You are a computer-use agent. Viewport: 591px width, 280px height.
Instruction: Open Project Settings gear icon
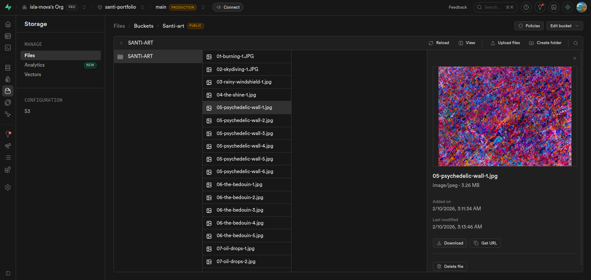[8, 187]
